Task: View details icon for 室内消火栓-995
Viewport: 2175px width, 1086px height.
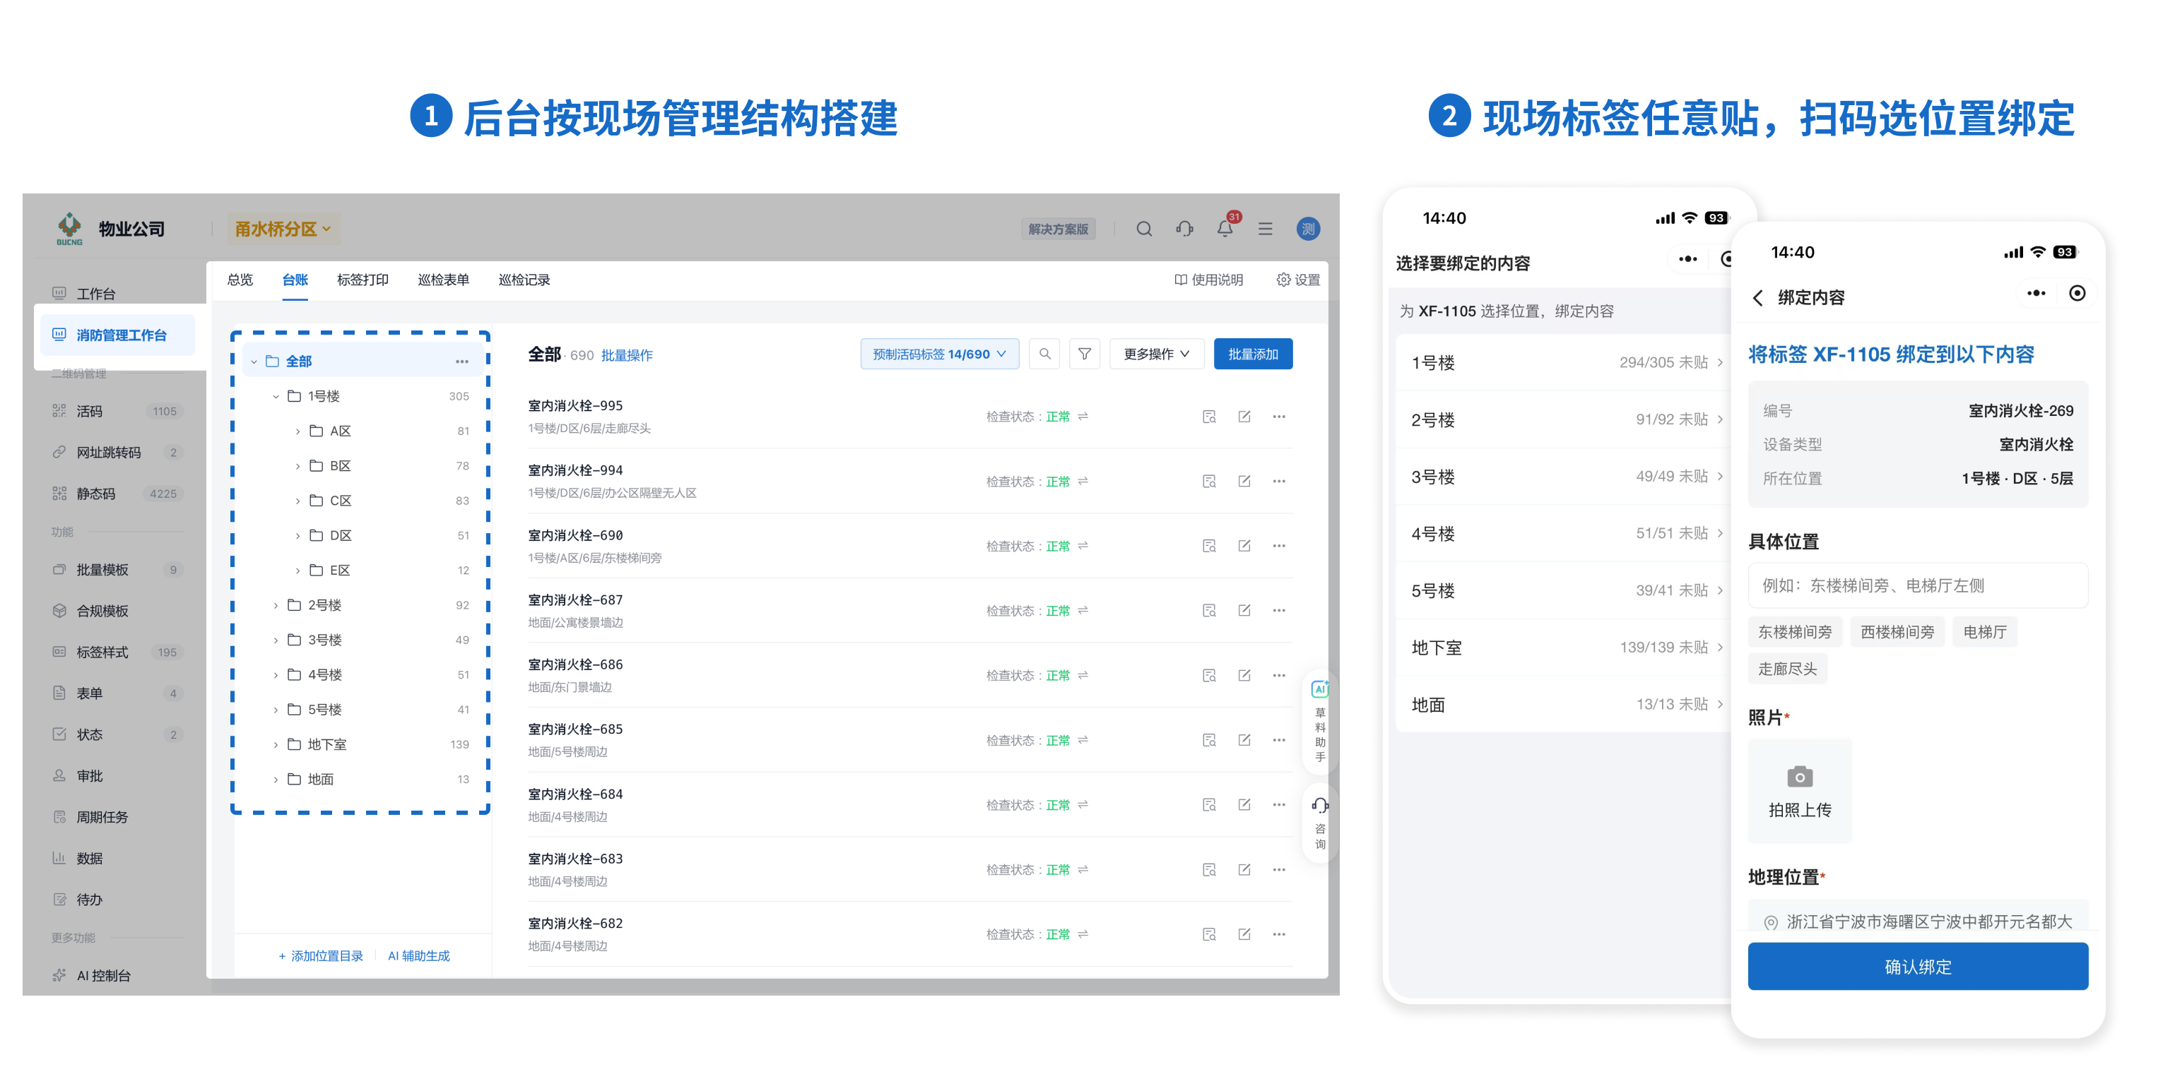Action: (1209, 417)
